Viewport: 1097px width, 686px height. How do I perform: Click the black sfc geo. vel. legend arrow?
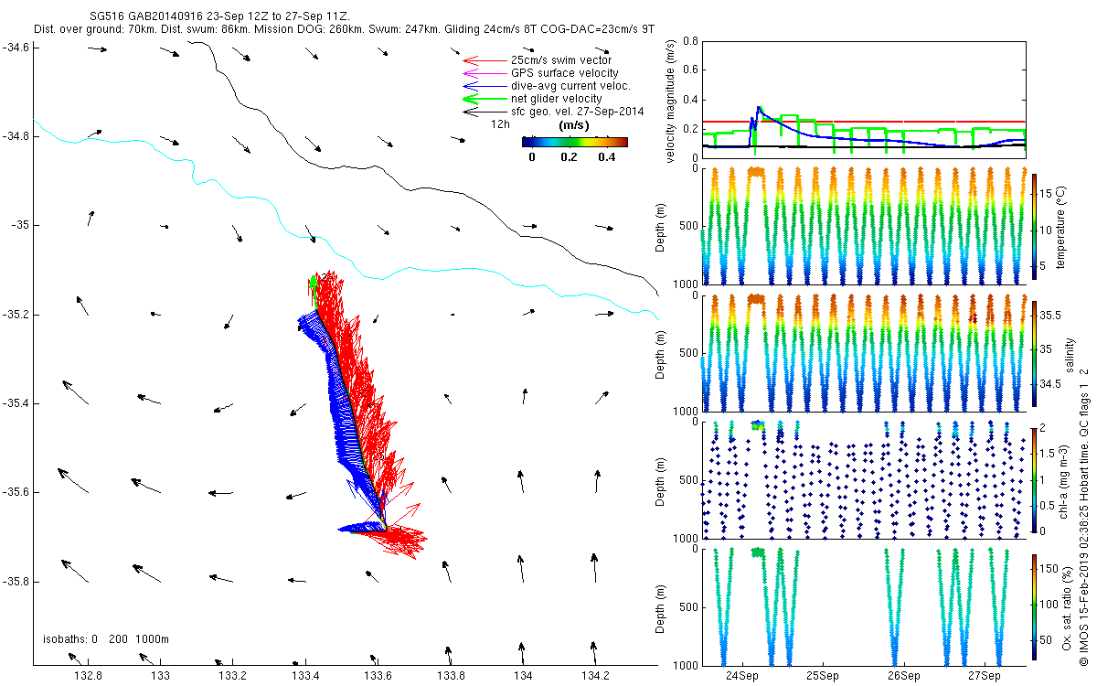tap(484, 112)
